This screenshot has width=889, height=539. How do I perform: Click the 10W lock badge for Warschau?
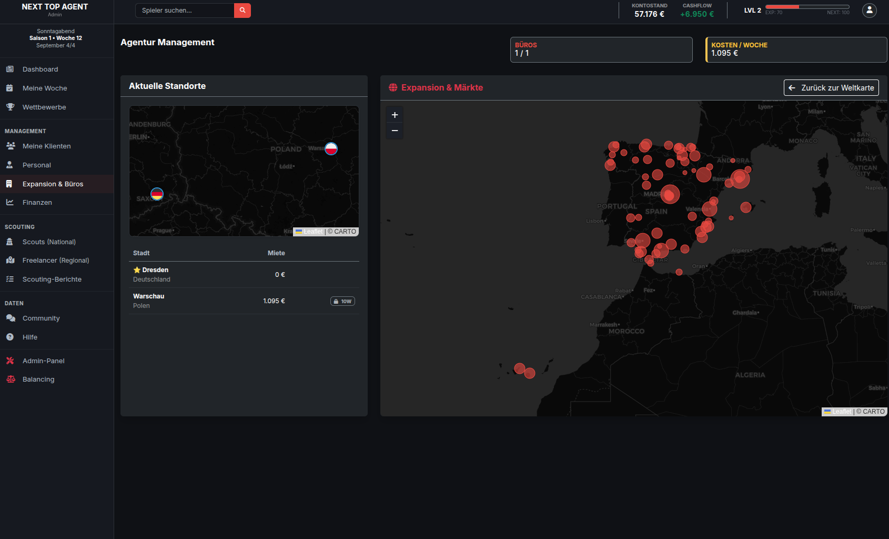(x=342, y=301)
